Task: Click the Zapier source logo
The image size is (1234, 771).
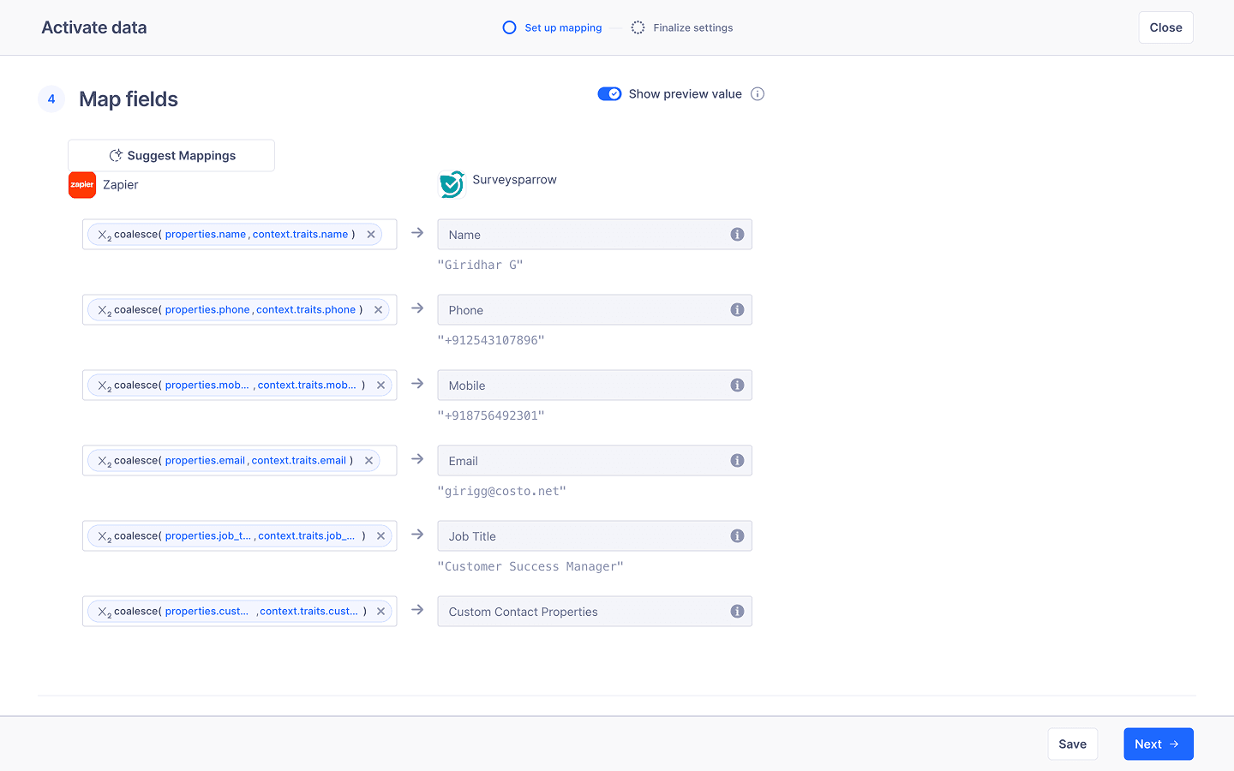Action: 82,185
